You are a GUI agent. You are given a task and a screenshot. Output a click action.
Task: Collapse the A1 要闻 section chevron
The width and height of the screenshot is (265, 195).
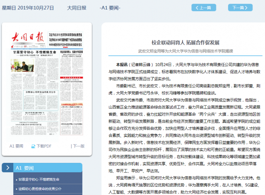pos(7,167)
